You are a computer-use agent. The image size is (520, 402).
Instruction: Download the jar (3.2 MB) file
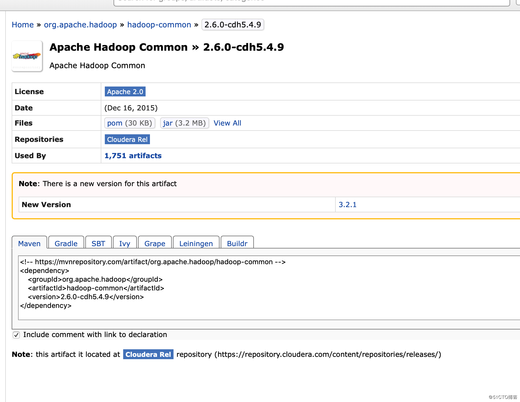(x=184, y=123)
